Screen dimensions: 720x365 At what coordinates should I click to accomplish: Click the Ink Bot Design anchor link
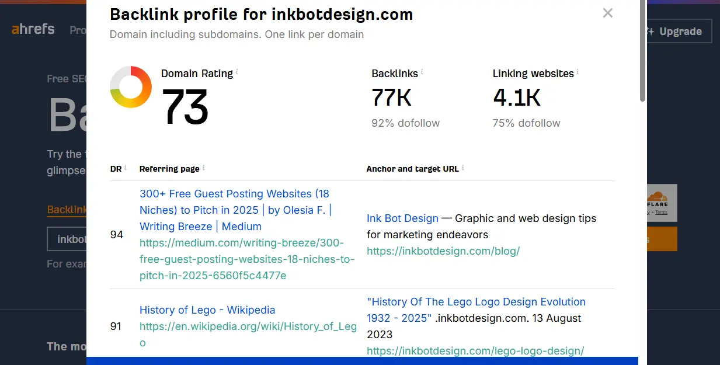402,218
